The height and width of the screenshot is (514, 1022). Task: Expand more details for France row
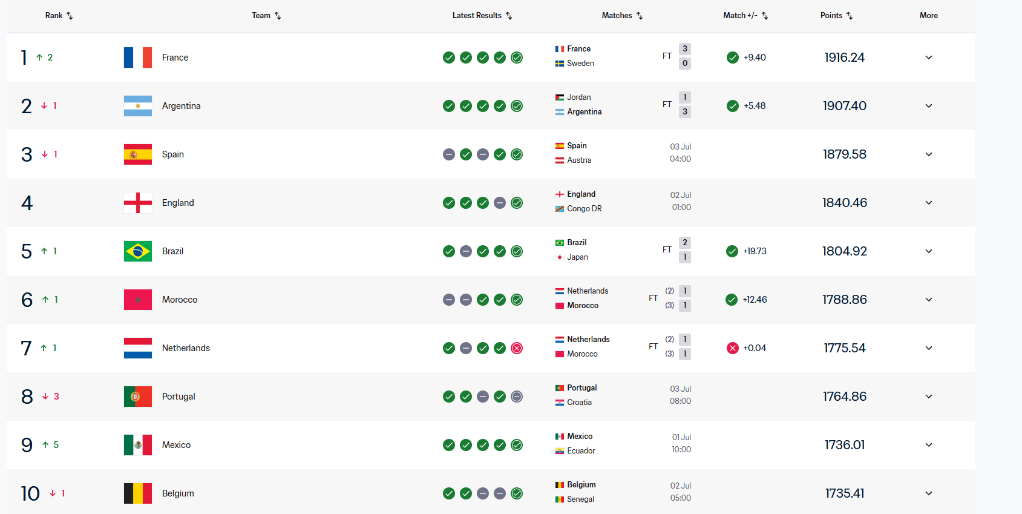929,58
